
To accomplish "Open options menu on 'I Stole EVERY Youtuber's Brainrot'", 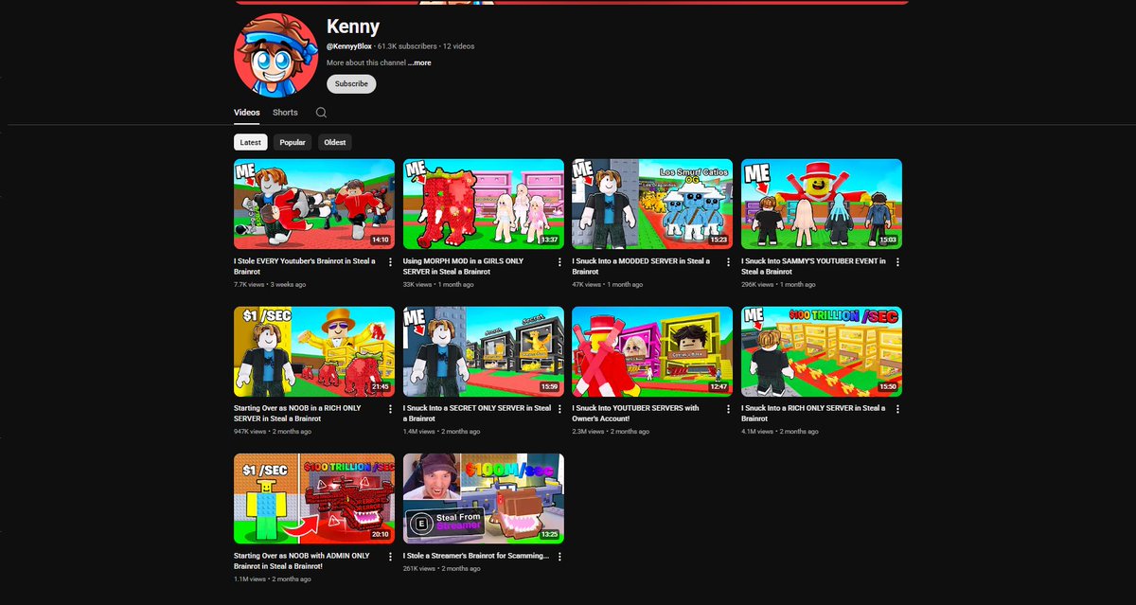I will coord(390,262).
